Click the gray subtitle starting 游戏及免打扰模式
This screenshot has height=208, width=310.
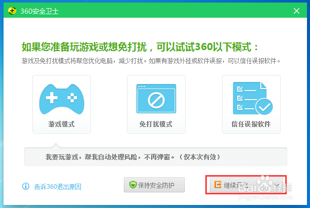(x=151, y=61)
